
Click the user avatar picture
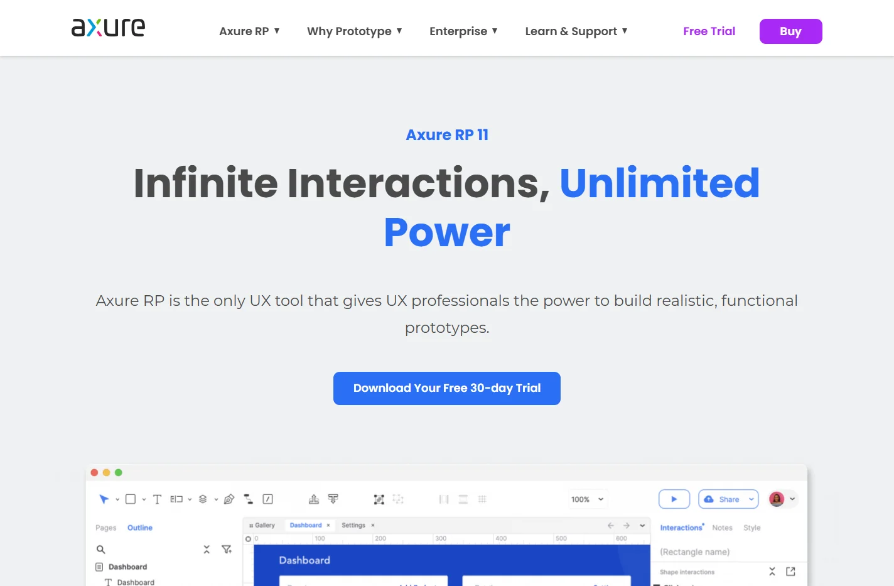(x=777, y=499)
